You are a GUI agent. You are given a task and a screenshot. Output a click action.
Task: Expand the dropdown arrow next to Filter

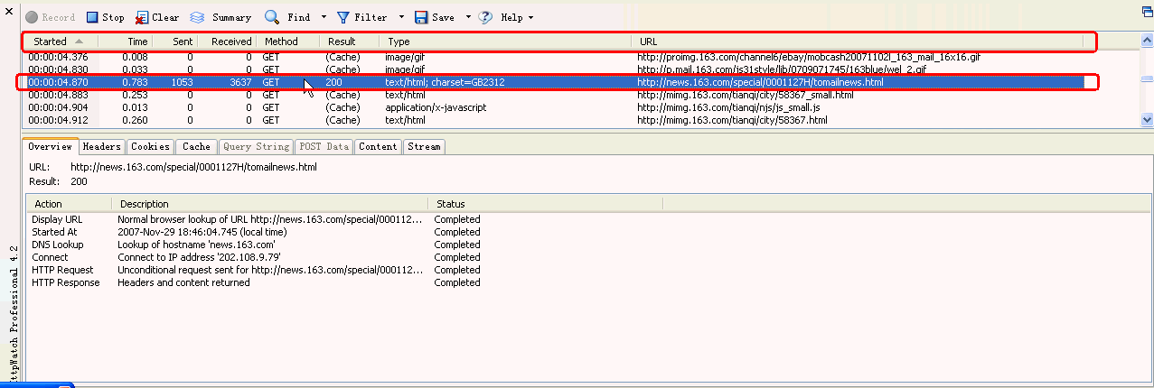click(401, 17)
